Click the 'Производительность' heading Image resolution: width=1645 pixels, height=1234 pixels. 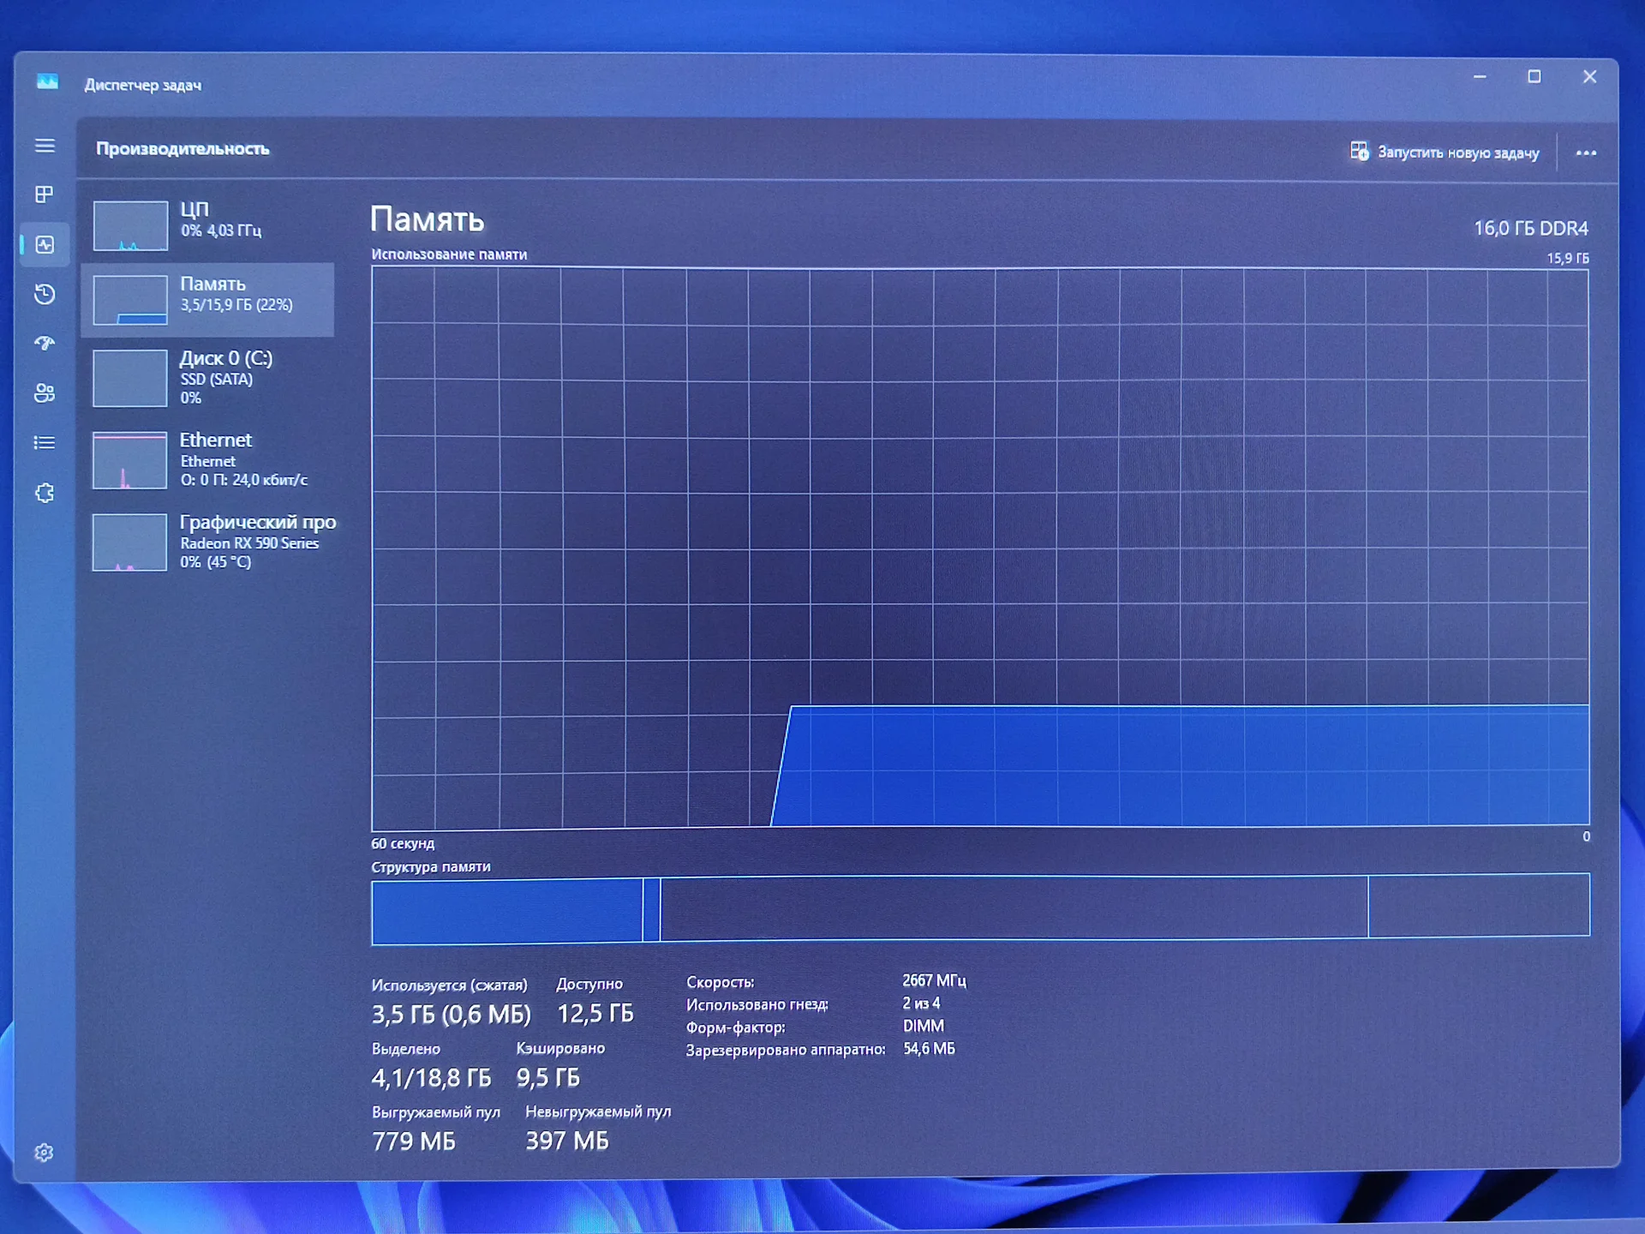coord(182,148)
